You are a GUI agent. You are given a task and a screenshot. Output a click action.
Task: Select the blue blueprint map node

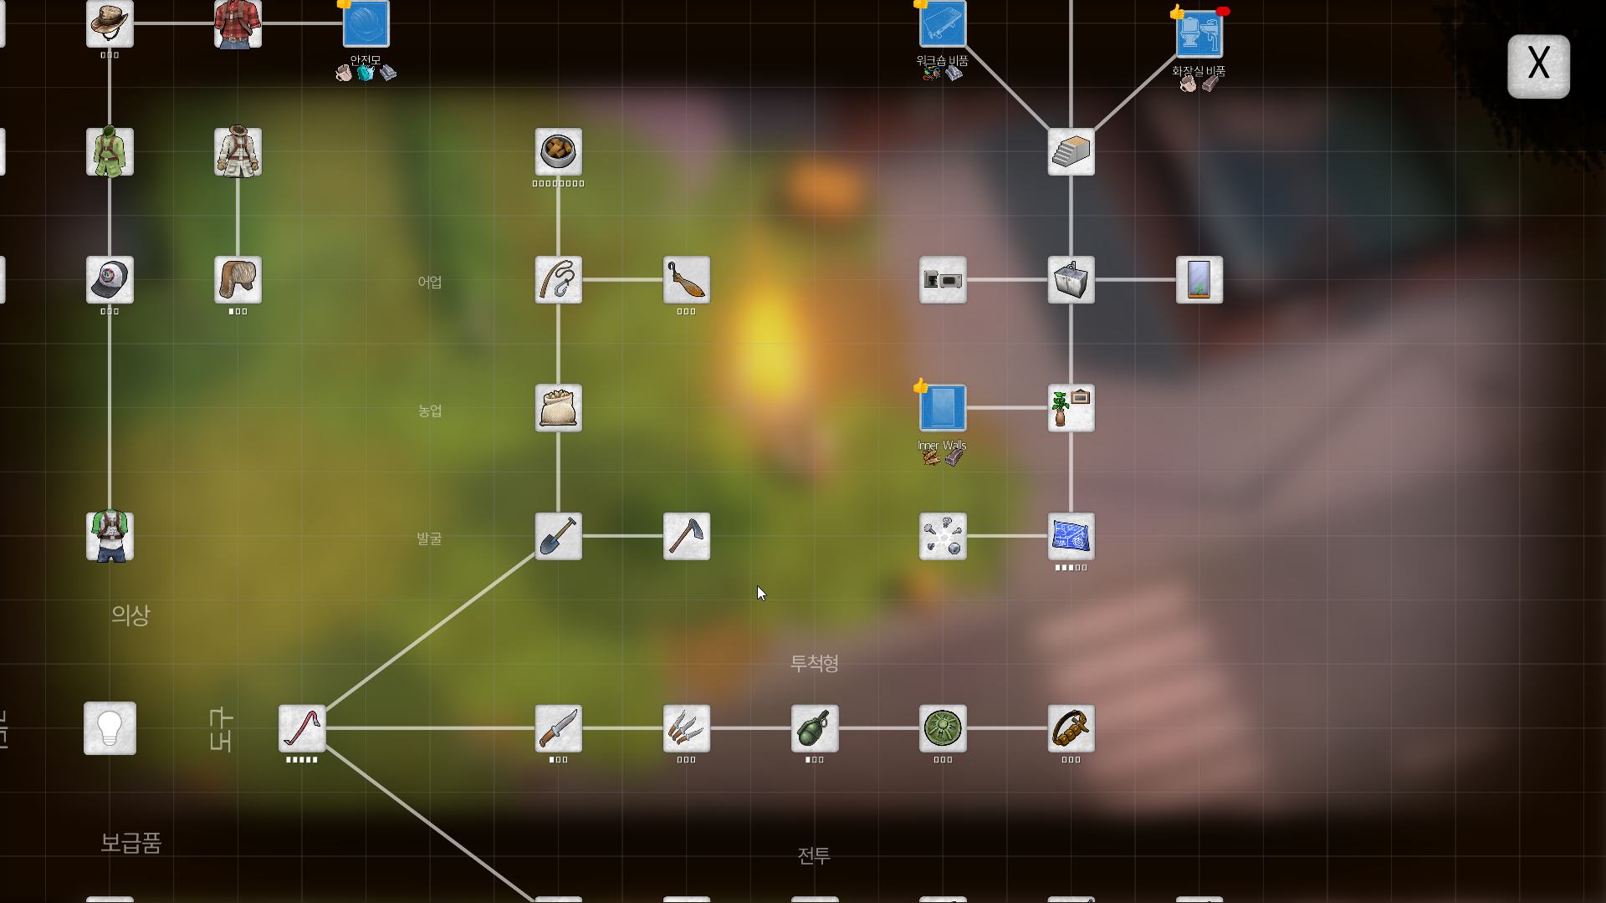(1071, 536)
